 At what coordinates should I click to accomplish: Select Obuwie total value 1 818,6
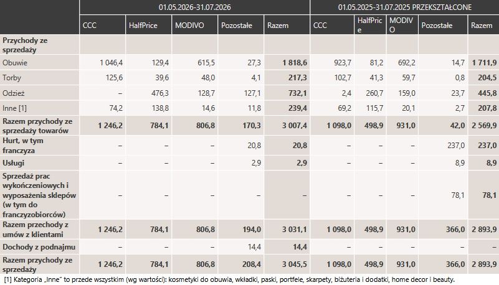tap(295, 63)
